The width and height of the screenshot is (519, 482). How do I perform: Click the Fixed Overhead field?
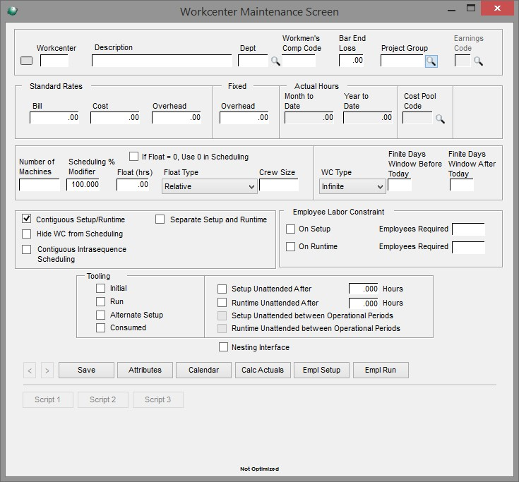244,118
